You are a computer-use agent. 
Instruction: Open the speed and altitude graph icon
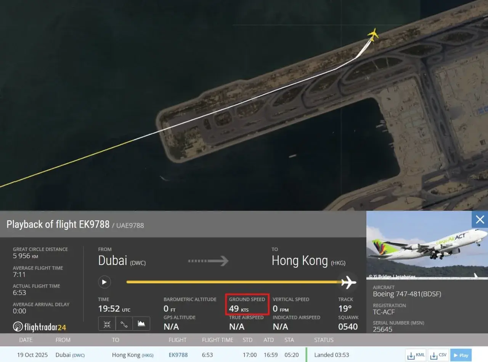141,324
